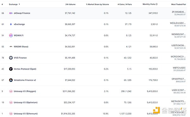Click the VVS Finance diamond logo icon

pyautogui.click(x=11, y=58)
